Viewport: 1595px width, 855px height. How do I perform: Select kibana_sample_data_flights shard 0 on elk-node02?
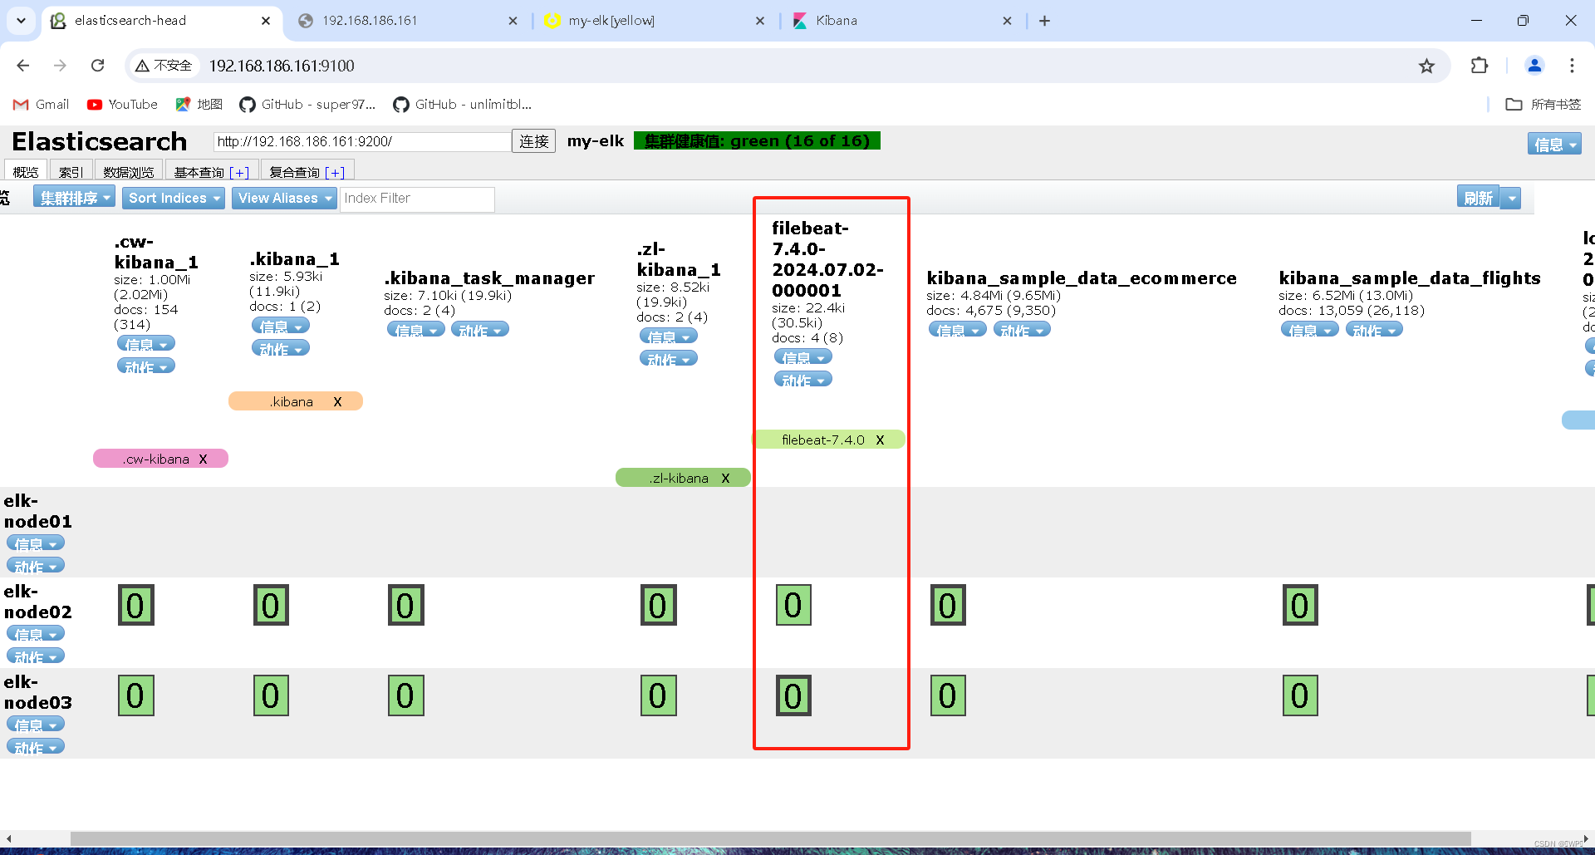(1301, 606)
